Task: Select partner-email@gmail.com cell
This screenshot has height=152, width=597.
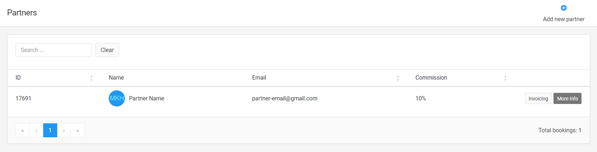Action: click(285, 99)
